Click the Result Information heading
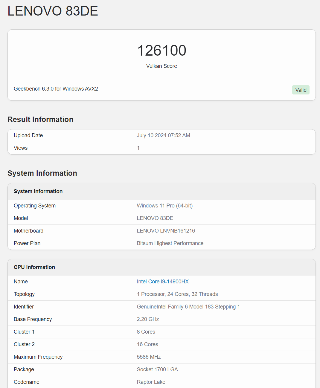 click(x=40, y=119)
